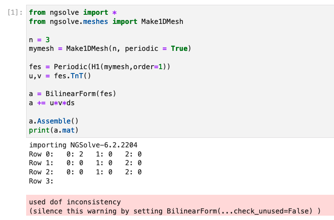Click the a.Assemble() call
Image resolution: width=334 pixels, height=220 pixels.
(x=54, y=121)
